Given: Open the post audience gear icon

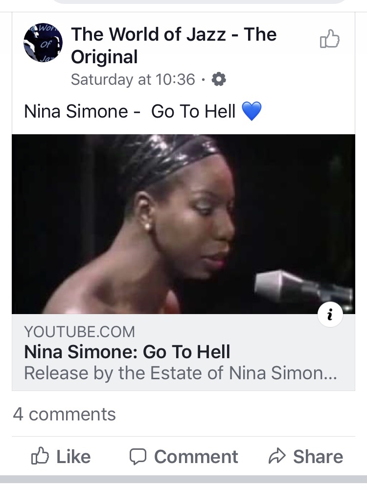Looking at the screenshot, I should click(x=218, y=79).
